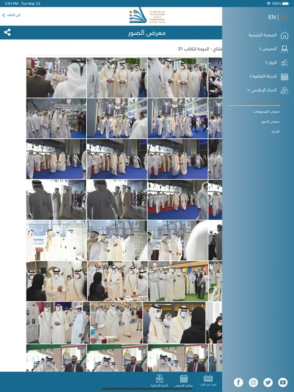
Task: Tap the battery indicator in the status bar
Action: point(286,4)
